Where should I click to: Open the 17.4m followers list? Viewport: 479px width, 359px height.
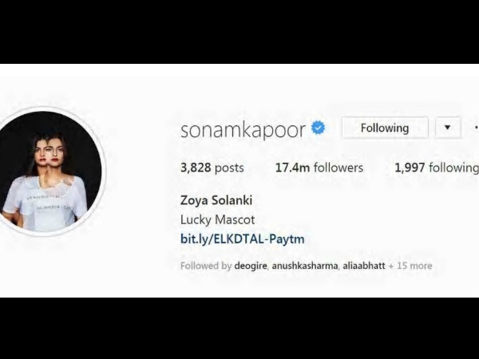point(319,168)
